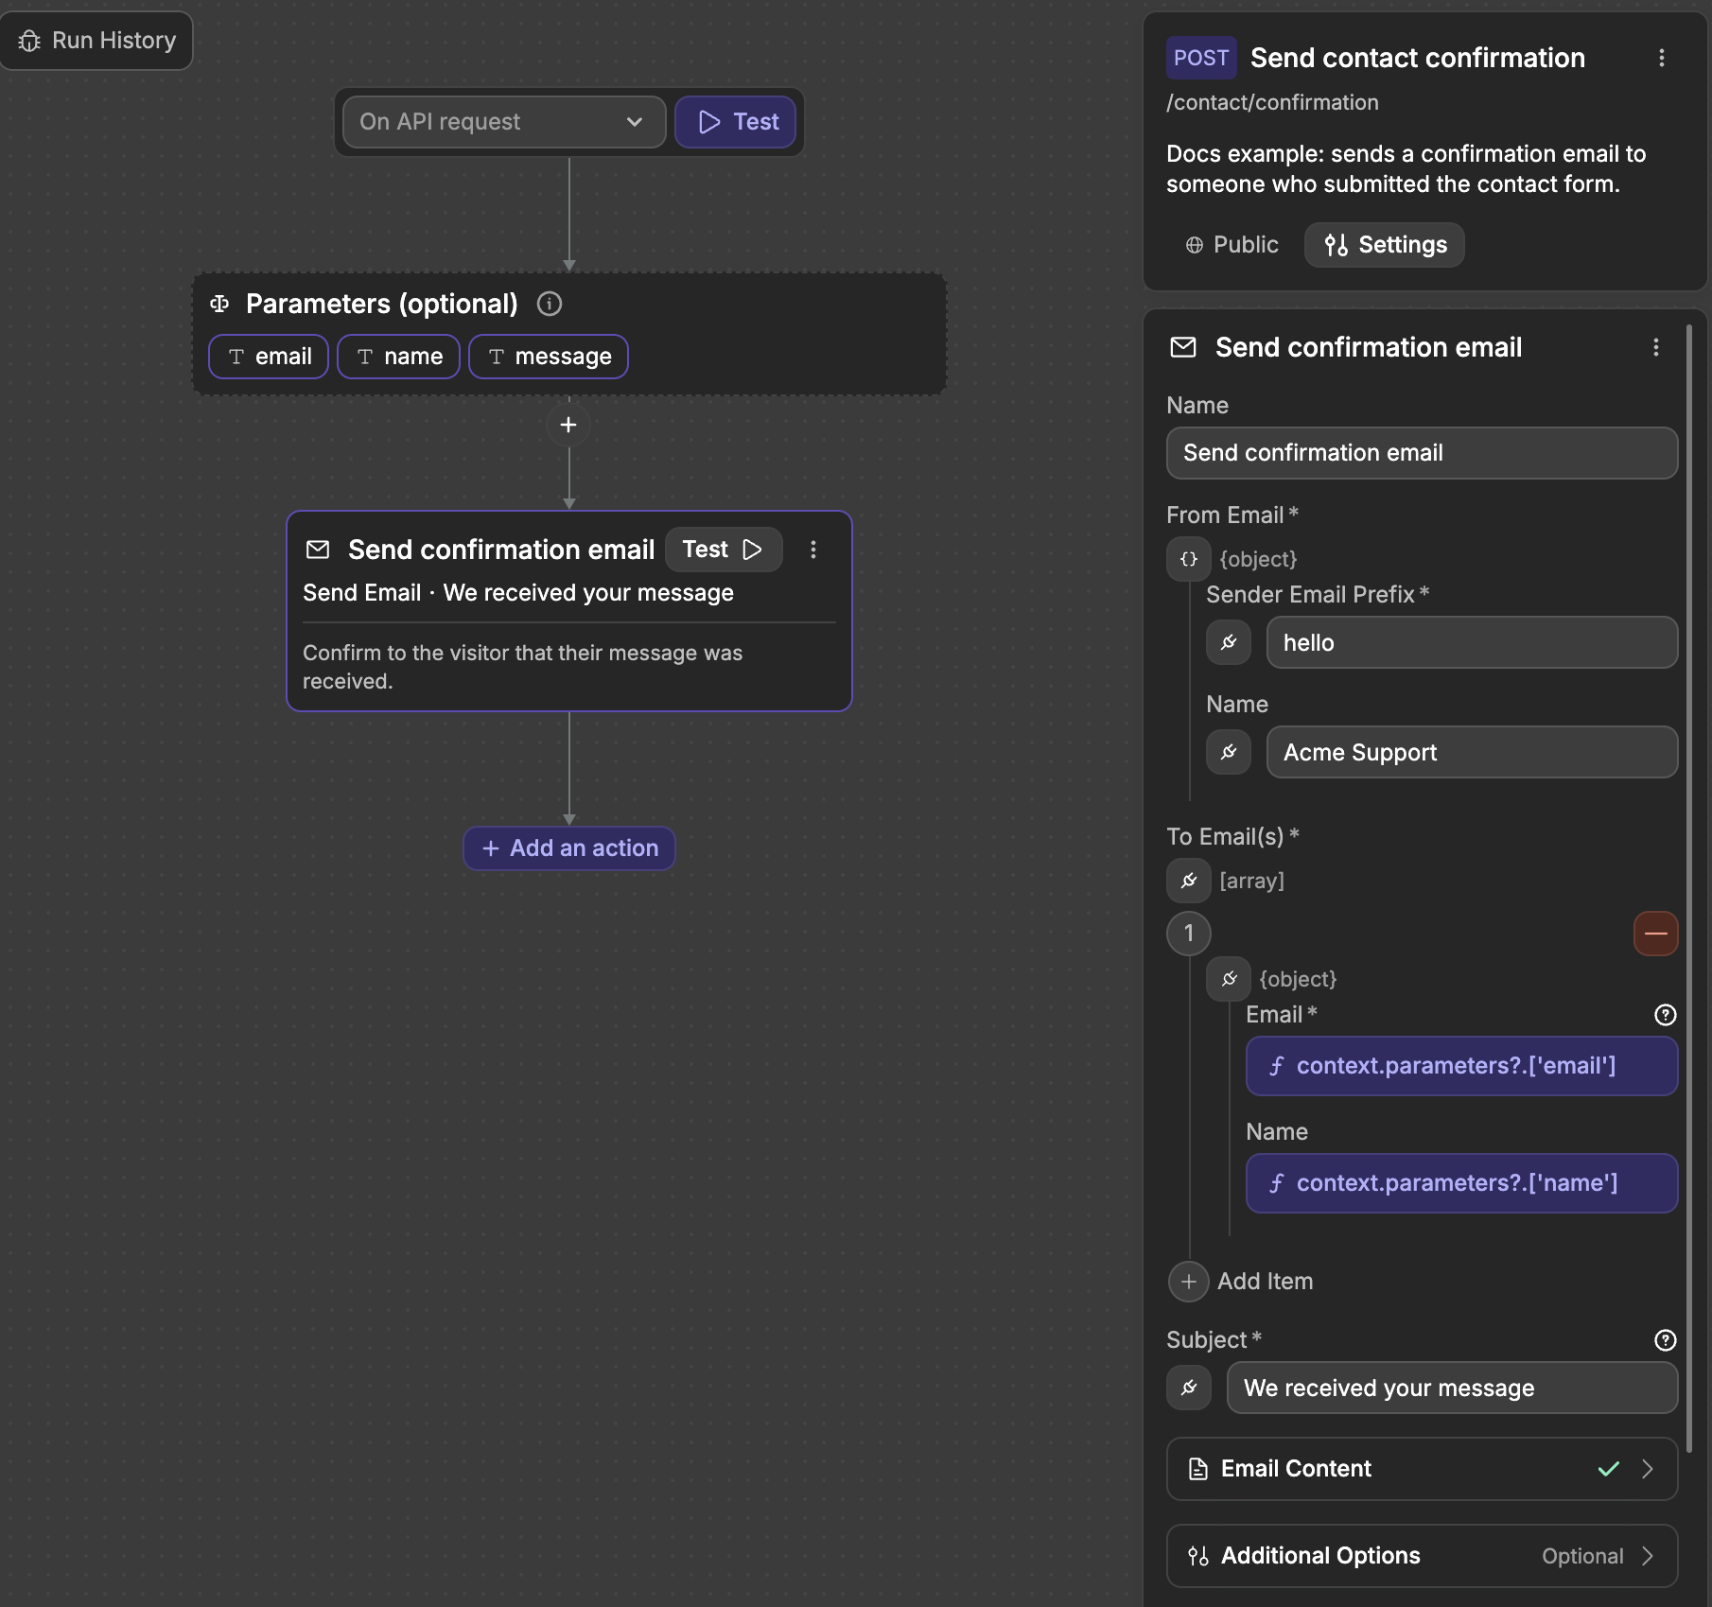Edit the Subject field text
The image size is (1712, 1607).
click(1452, 1388)
